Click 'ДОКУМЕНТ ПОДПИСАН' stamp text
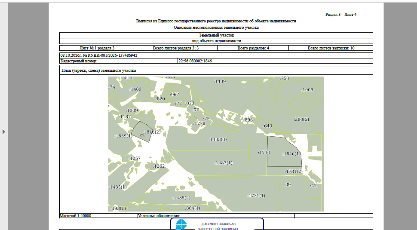The image size is (417, 230). pos(218,224)
